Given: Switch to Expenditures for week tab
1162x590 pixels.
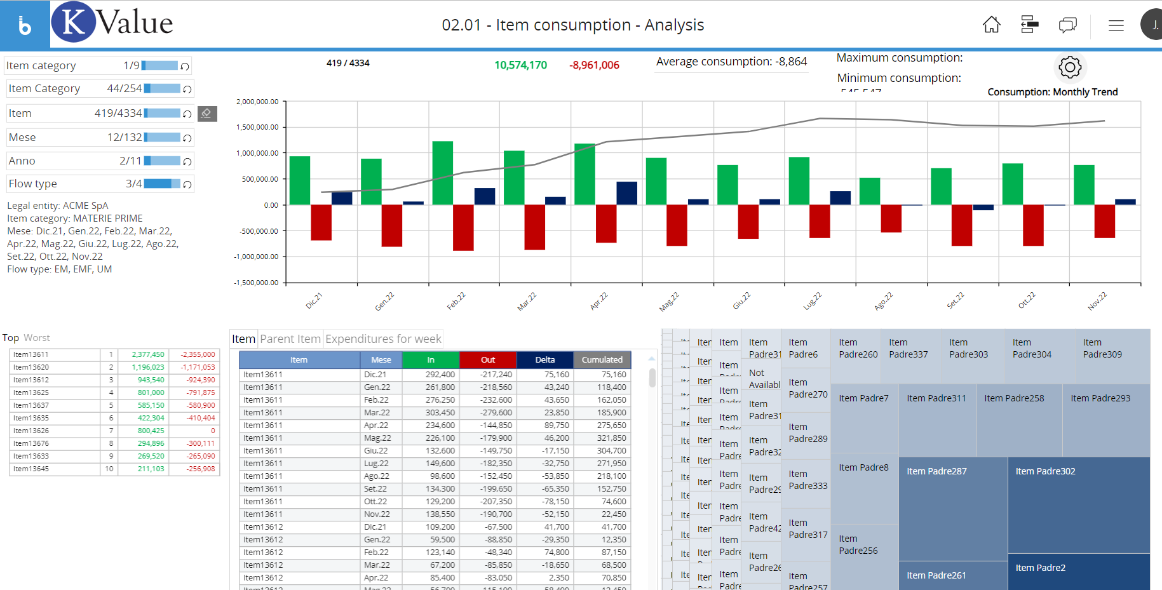Looking at the screenshot, I should coord(383,339).
